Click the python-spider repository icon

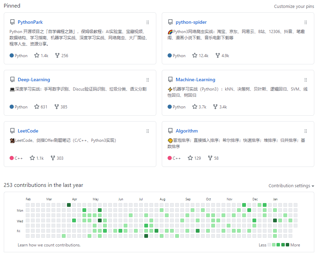(170, 22)
